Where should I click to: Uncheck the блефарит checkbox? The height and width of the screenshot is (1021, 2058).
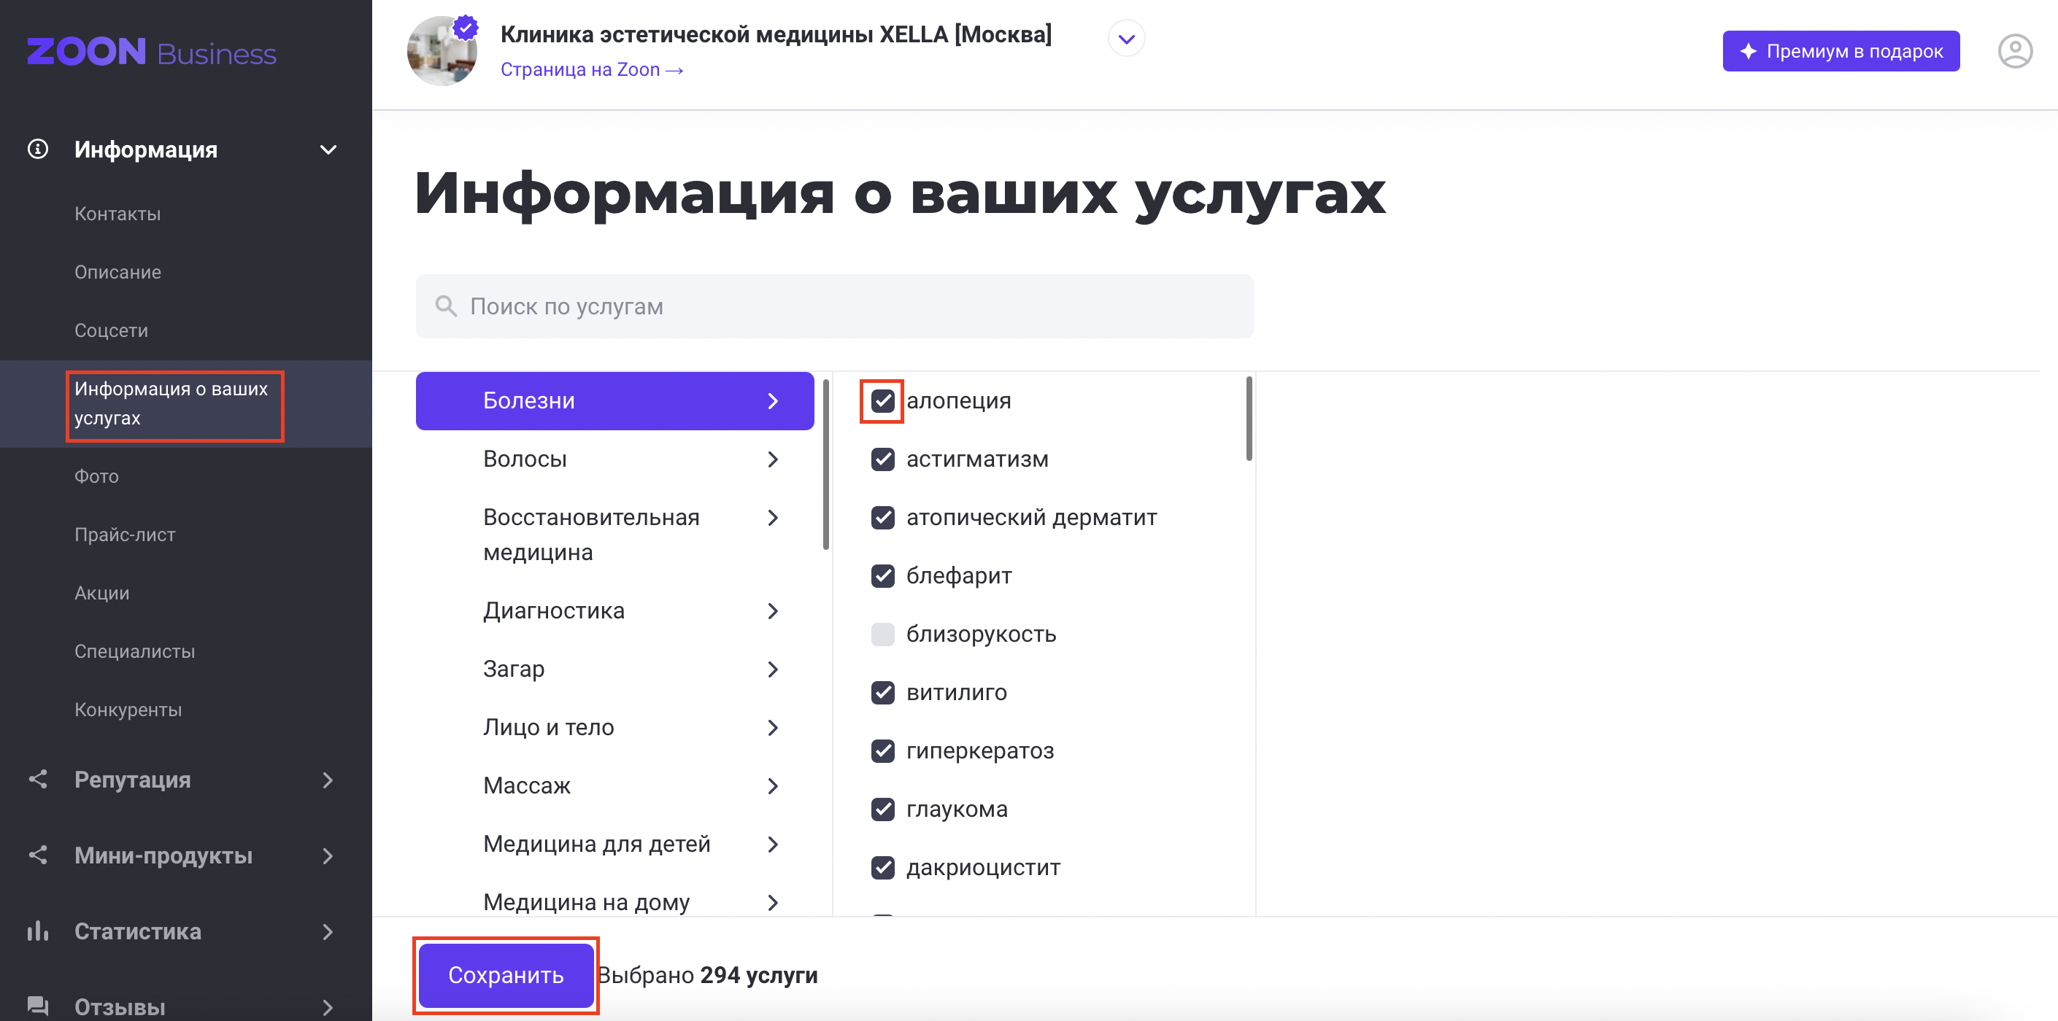click(882, 575)
